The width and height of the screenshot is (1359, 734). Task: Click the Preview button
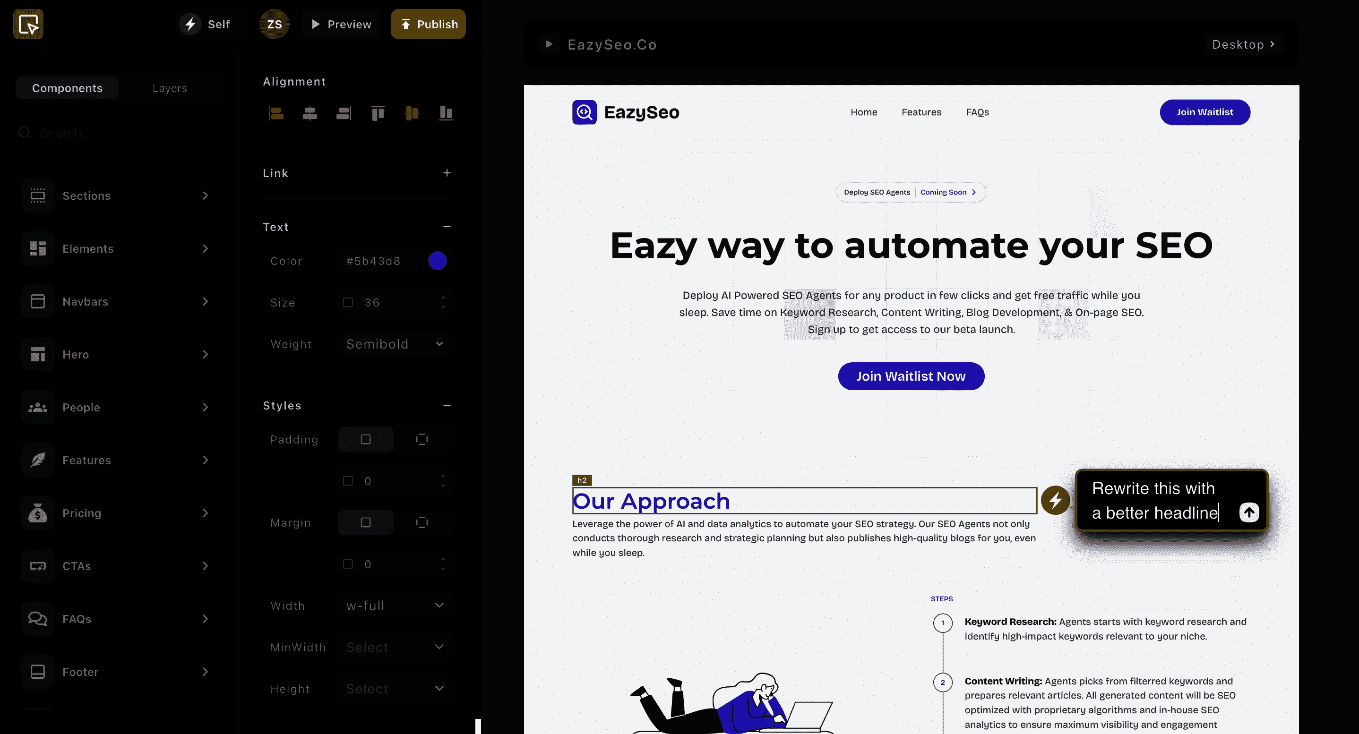341,24
